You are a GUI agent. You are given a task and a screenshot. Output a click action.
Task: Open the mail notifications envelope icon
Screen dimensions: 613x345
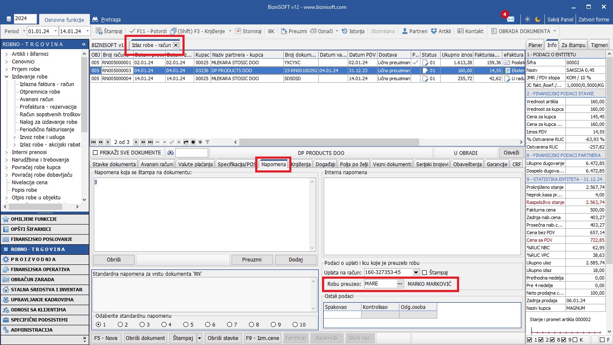pyautogui.click(x=510, y=19)
